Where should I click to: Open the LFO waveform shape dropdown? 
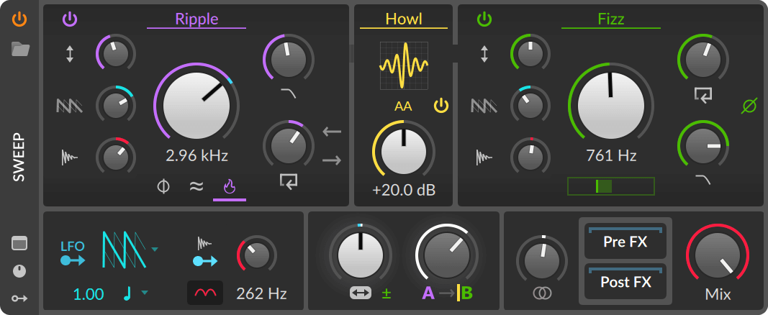(155, 249)
